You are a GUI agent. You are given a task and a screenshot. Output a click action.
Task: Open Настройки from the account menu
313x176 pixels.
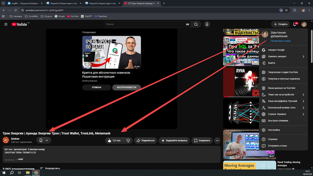tap(283, 130)
